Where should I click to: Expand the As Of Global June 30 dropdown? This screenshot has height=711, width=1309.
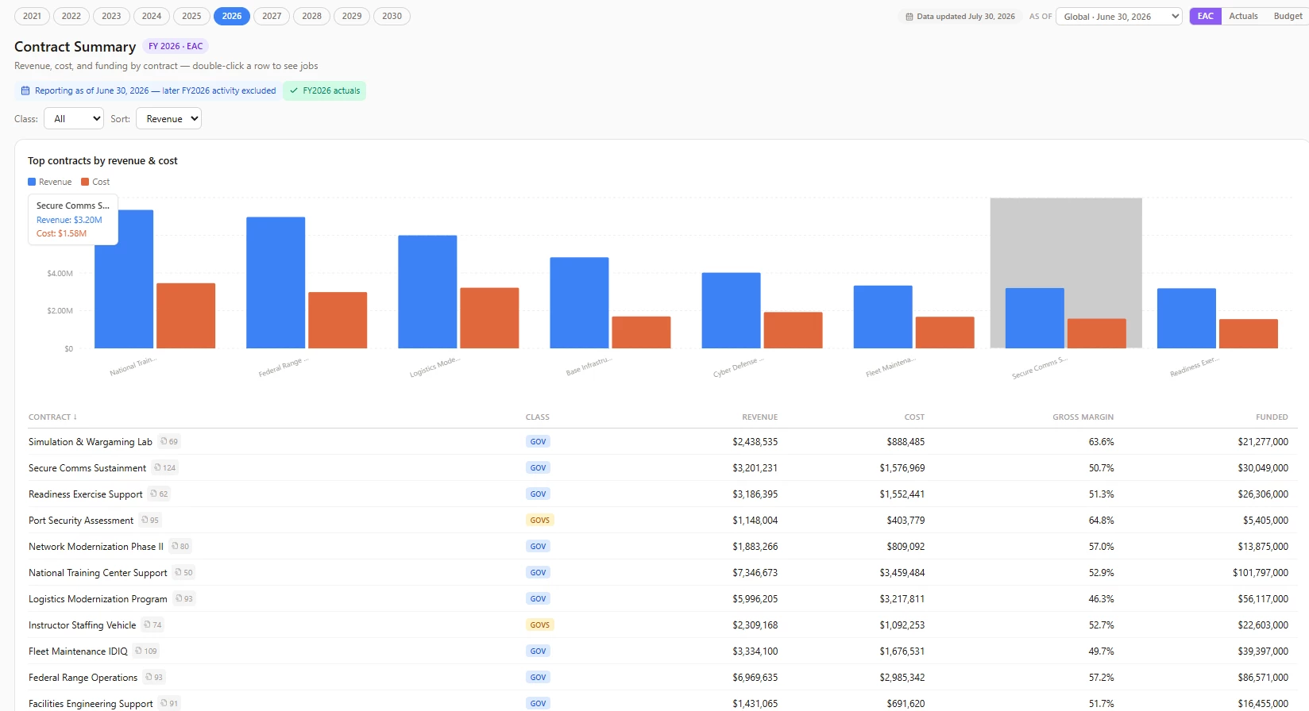(1118, 16)
